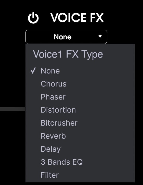Viewport: 143px width, 185px height.
Task: Select None in the FX type list
Action: coord(80,71)
